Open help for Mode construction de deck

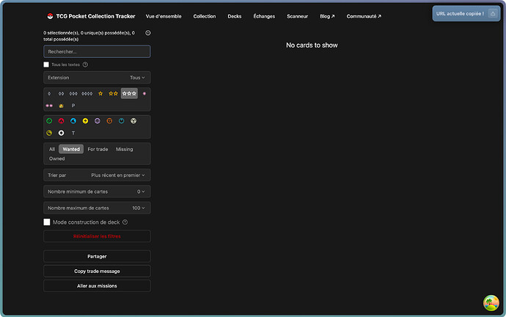click(125, 222)
